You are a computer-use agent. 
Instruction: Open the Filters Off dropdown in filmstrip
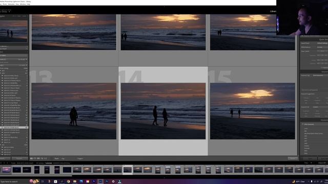(x=322, y=163)
